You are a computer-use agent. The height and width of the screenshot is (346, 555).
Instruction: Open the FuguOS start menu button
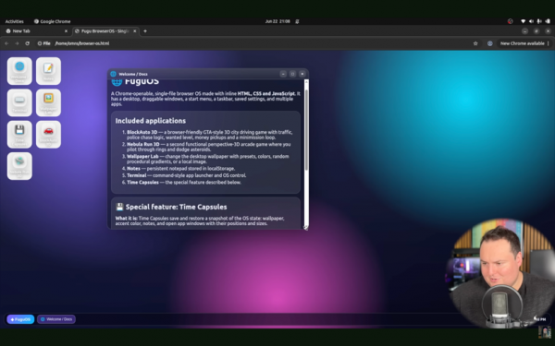tap(20, 319)
